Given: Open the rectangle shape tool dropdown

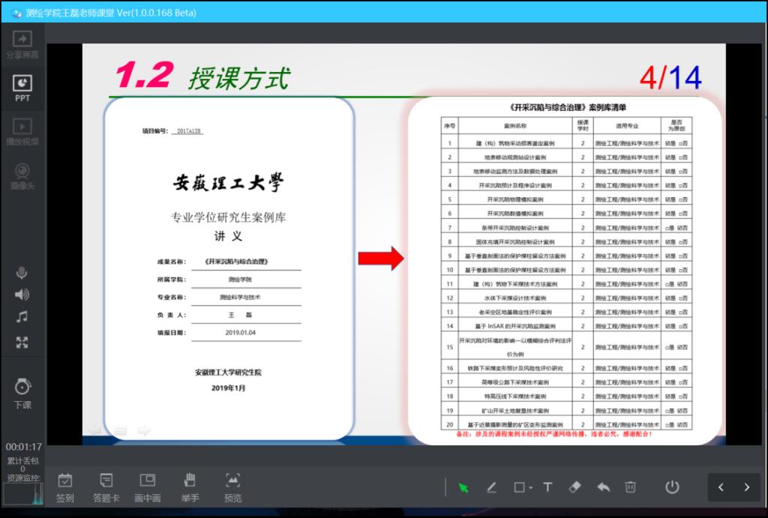Looking at the screenshot, I should (x=523, y=487).
